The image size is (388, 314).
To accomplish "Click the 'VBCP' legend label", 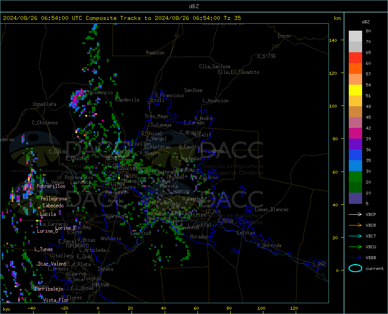I will (x=371, y=214).
